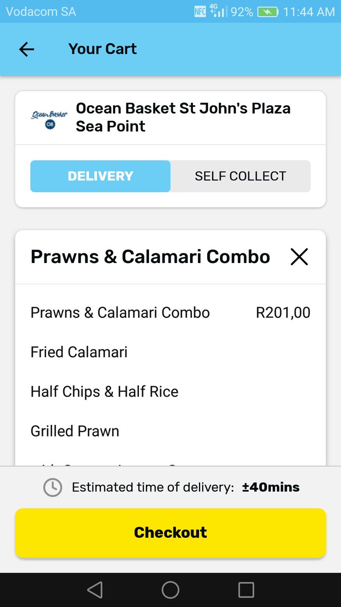Tap the NFC status bar icon
Image resolution: width=341 pixels, height=607 pixels.
point(200,12)
